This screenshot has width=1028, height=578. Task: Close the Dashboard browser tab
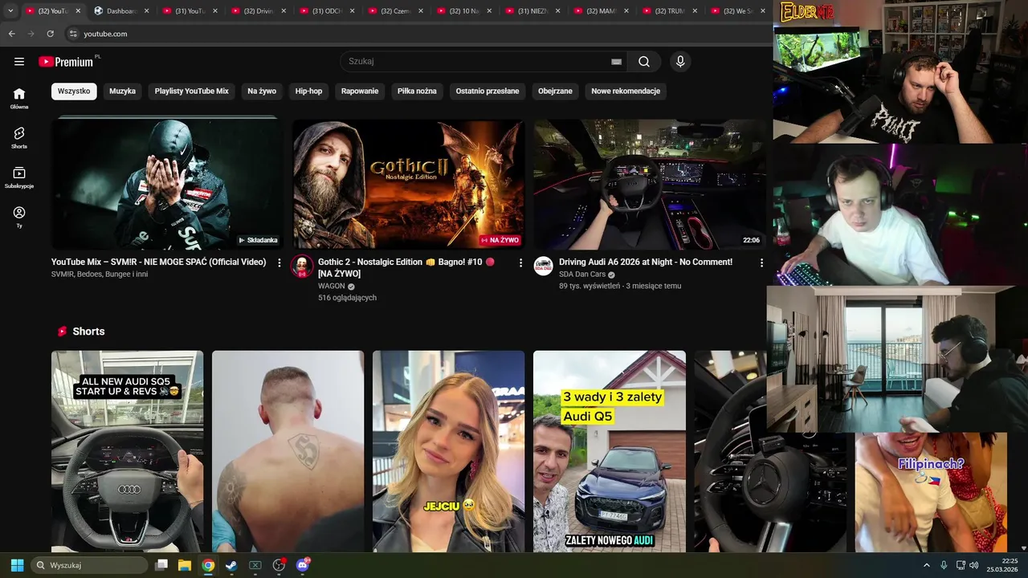[x=146, y=11]
